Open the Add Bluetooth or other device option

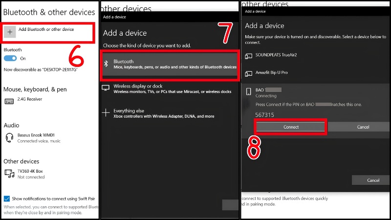point(48,32)
